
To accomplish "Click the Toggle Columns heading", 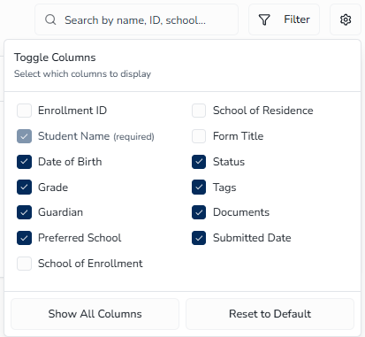I will (55, 57).
